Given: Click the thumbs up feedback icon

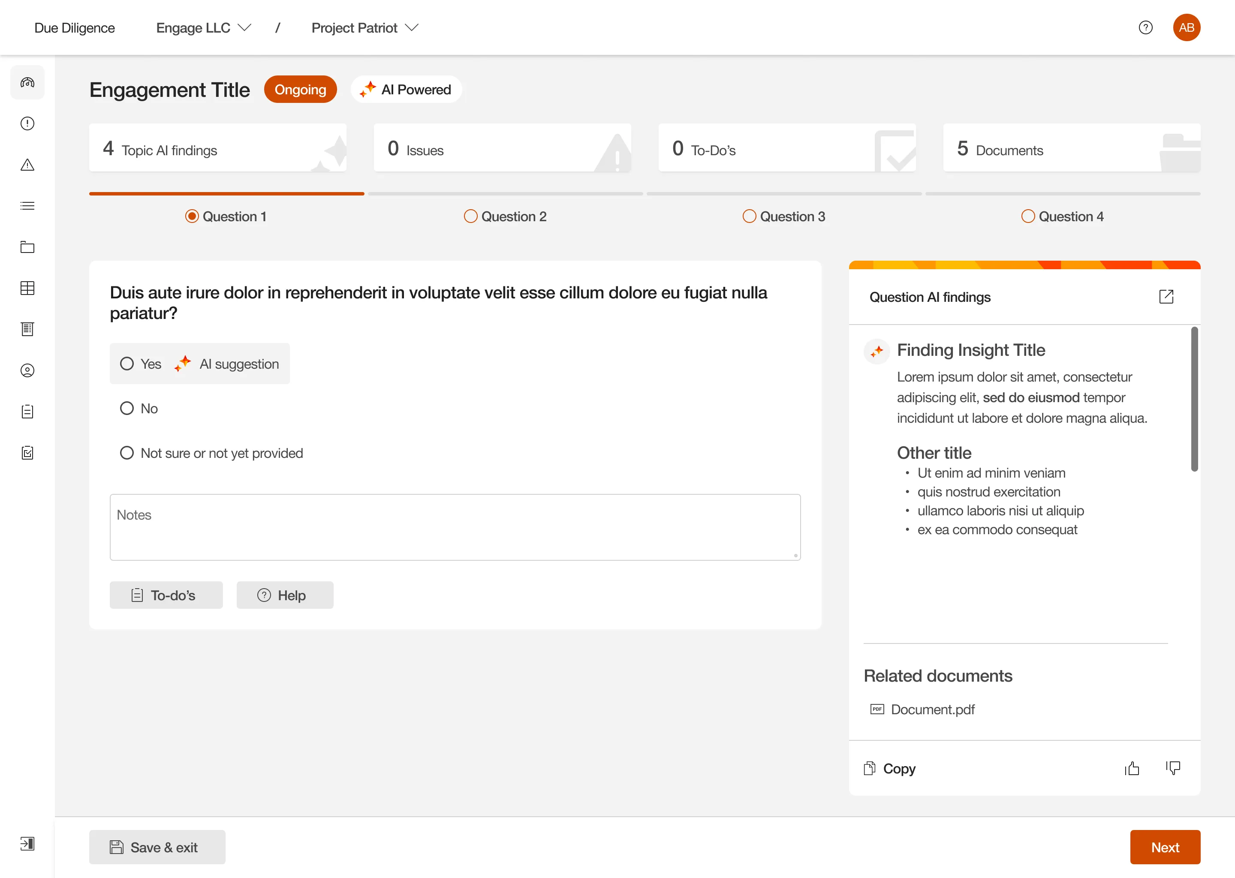Looking at the screenshot, I should (x=1132, y=768).
